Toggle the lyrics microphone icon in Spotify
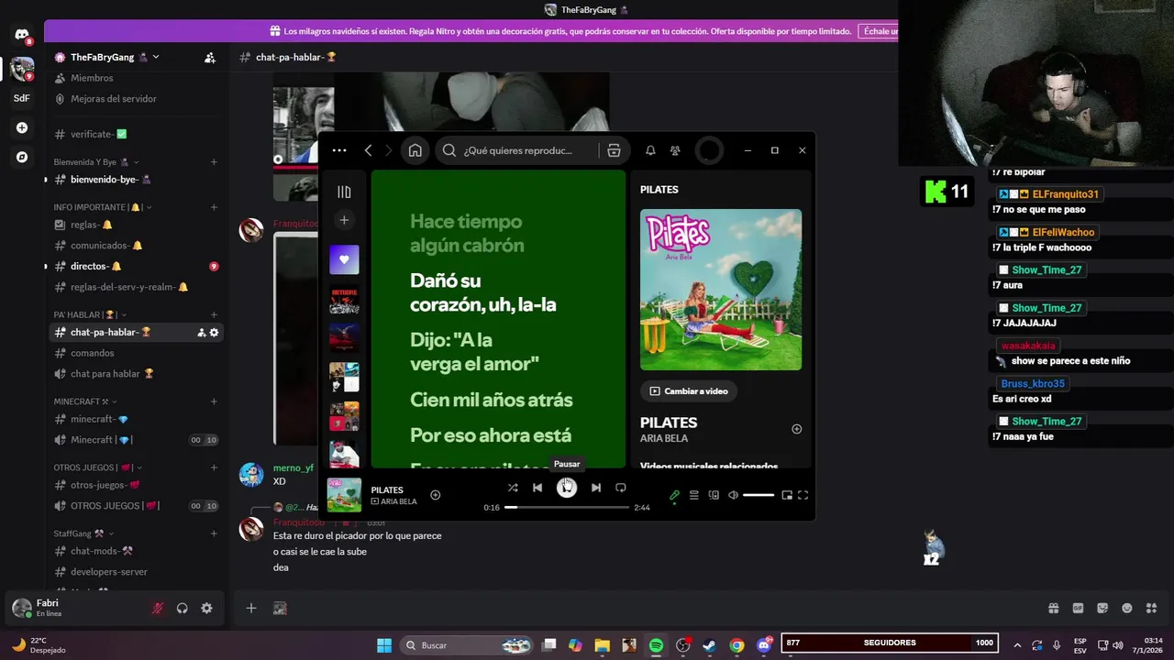Image resolution: width=1174 pixels, height=660 pixels. (674, 495)
